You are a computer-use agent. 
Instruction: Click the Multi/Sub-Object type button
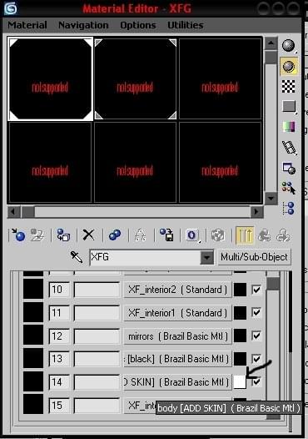pyautogui.click(x=254, y=257)
